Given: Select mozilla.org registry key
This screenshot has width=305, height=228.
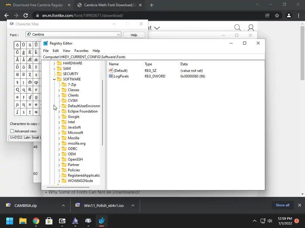Looking at the screenshot, I should pyautogui.click(x=77, y=143).
